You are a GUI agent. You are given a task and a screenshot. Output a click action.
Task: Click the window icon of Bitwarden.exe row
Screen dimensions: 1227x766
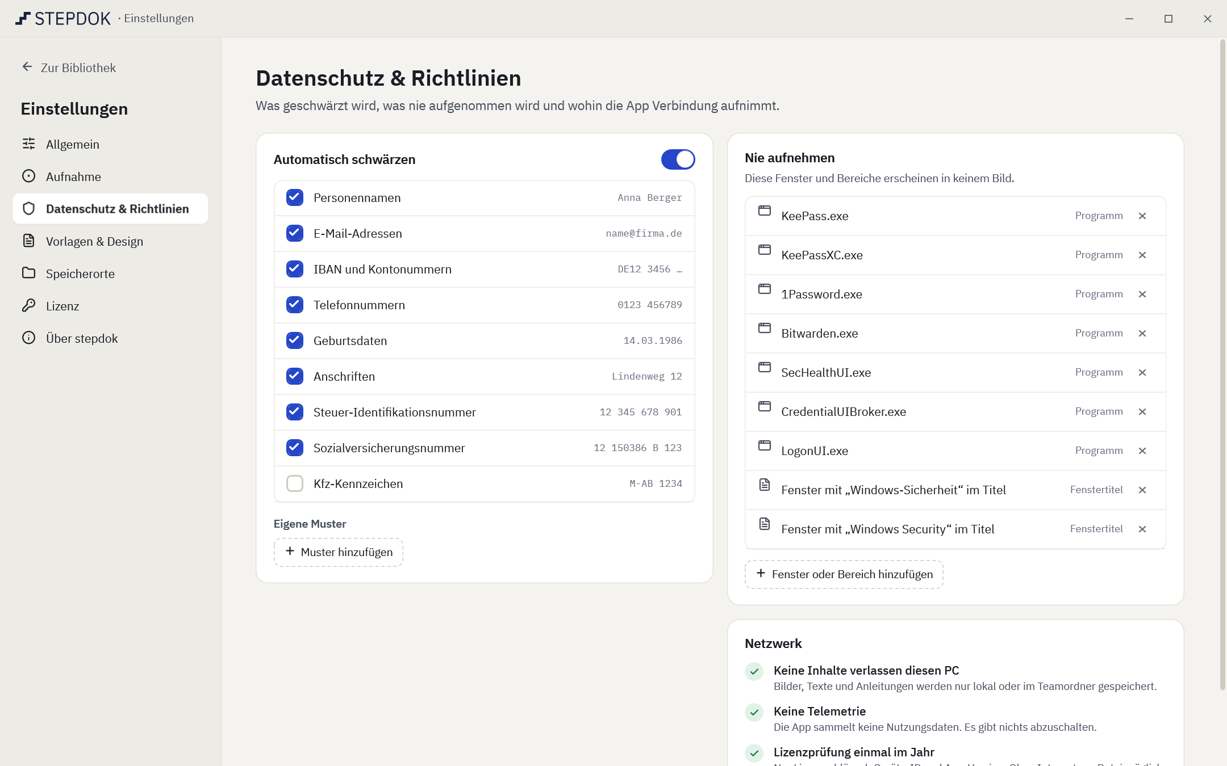coord(765,329)
